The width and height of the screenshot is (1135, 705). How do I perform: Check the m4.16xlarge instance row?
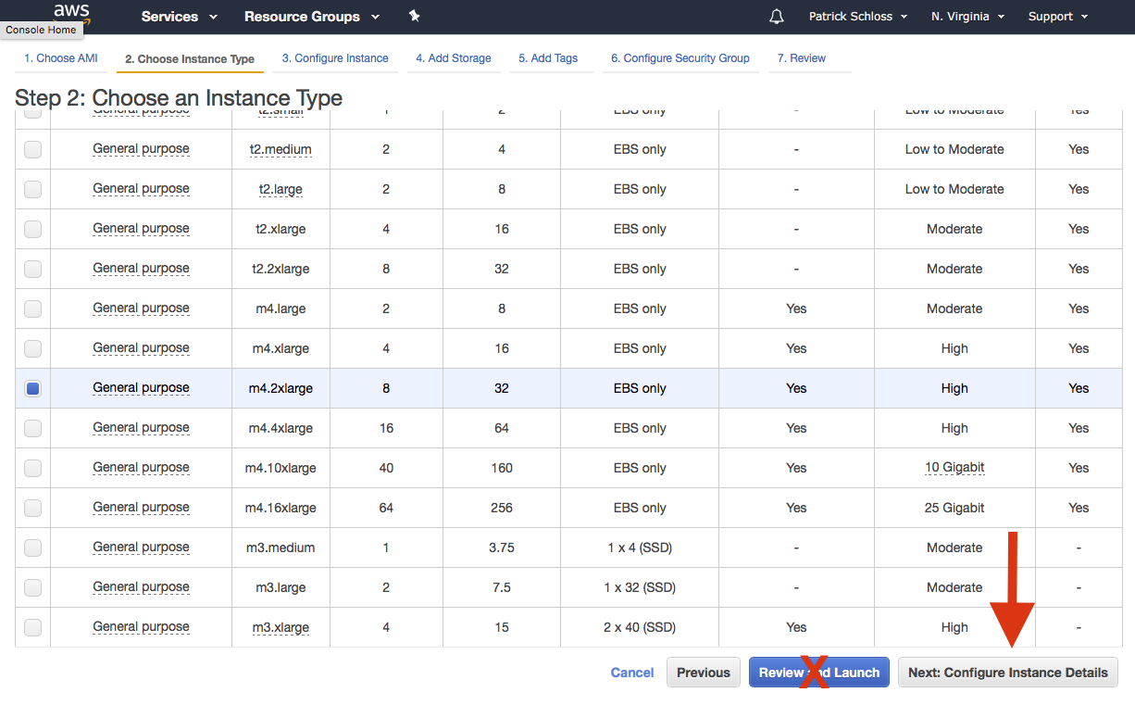32,508
